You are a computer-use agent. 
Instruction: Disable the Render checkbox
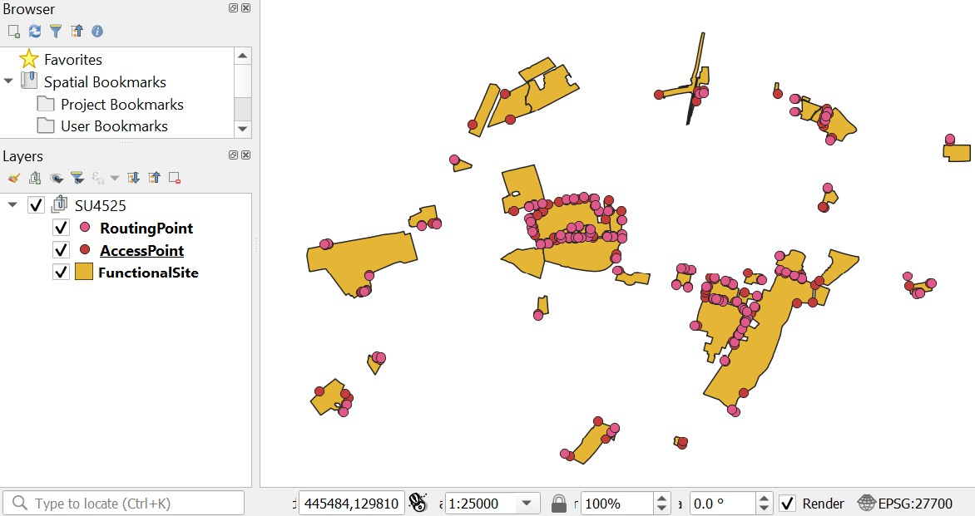[786, 504]
